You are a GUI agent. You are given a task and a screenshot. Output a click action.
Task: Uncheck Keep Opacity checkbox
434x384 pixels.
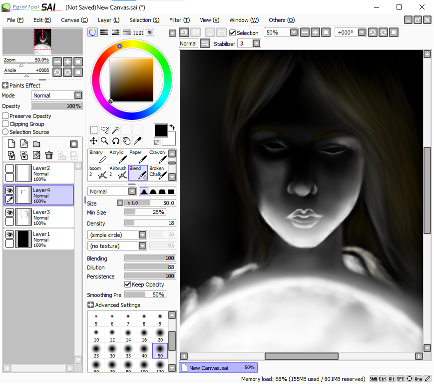[127, 284]
